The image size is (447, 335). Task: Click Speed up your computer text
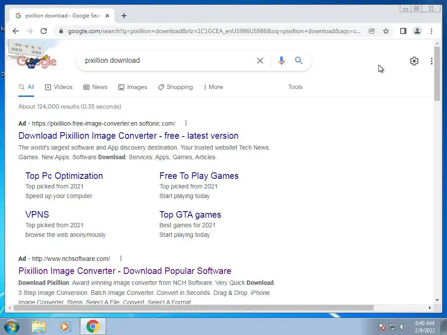(x=59, y=196)
